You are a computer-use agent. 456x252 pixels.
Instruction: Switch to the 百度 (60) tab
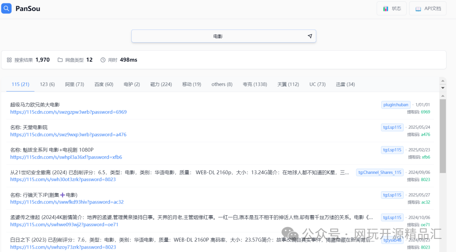point(104,84)
